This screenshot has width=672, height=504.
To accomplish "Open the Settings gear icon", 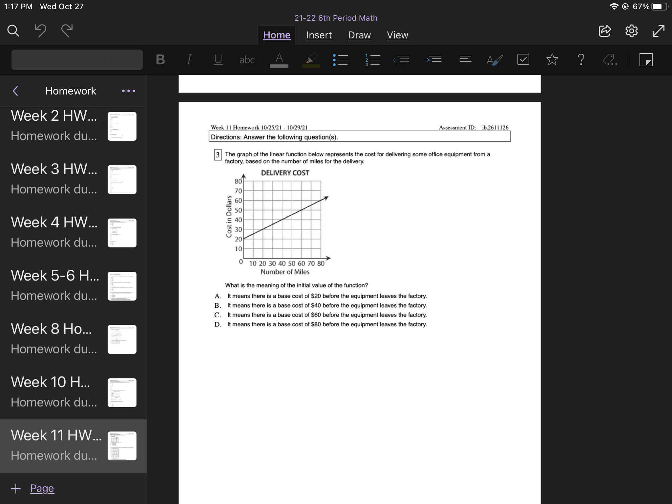I will click(631, 31).
